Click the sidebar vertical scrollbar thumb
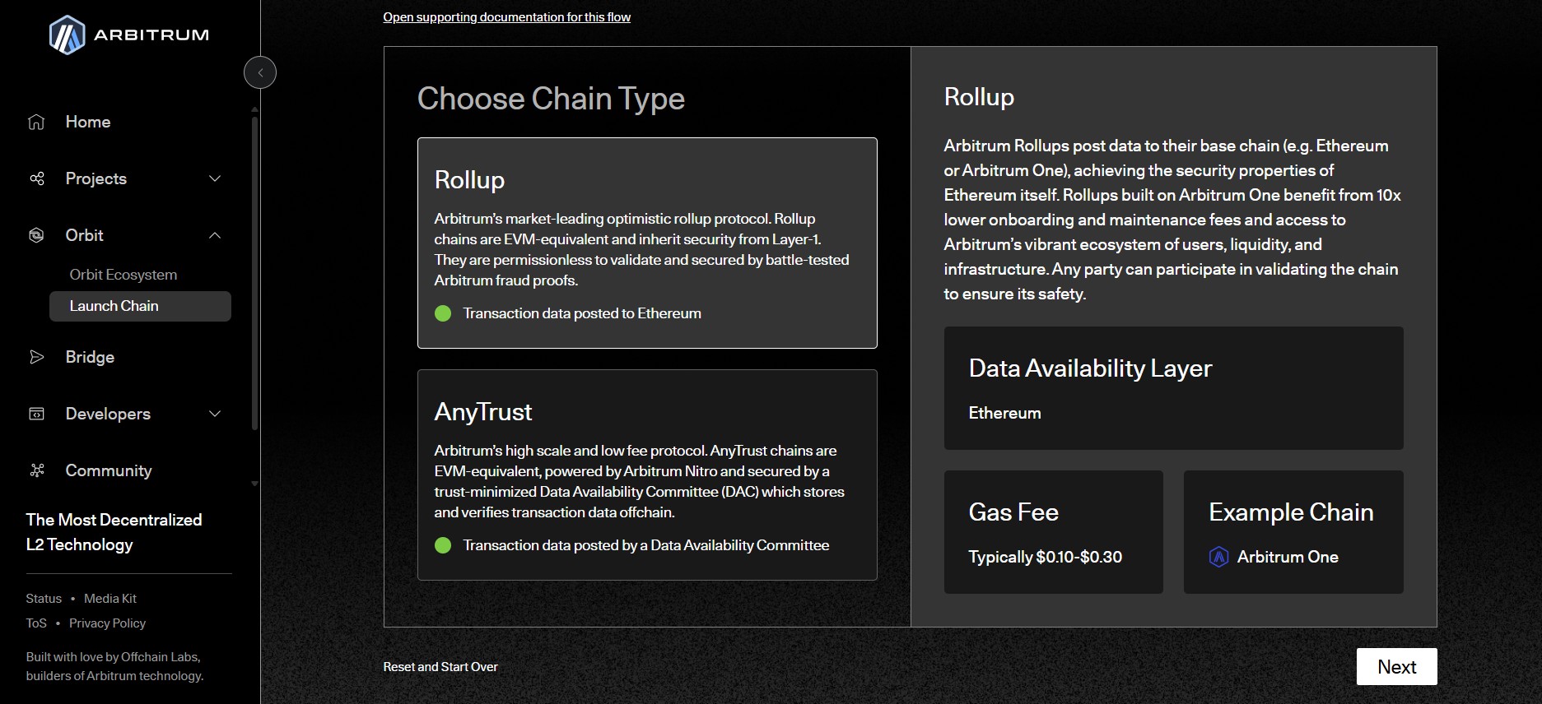Screen dimensions: 1542x704 (254, 273)
